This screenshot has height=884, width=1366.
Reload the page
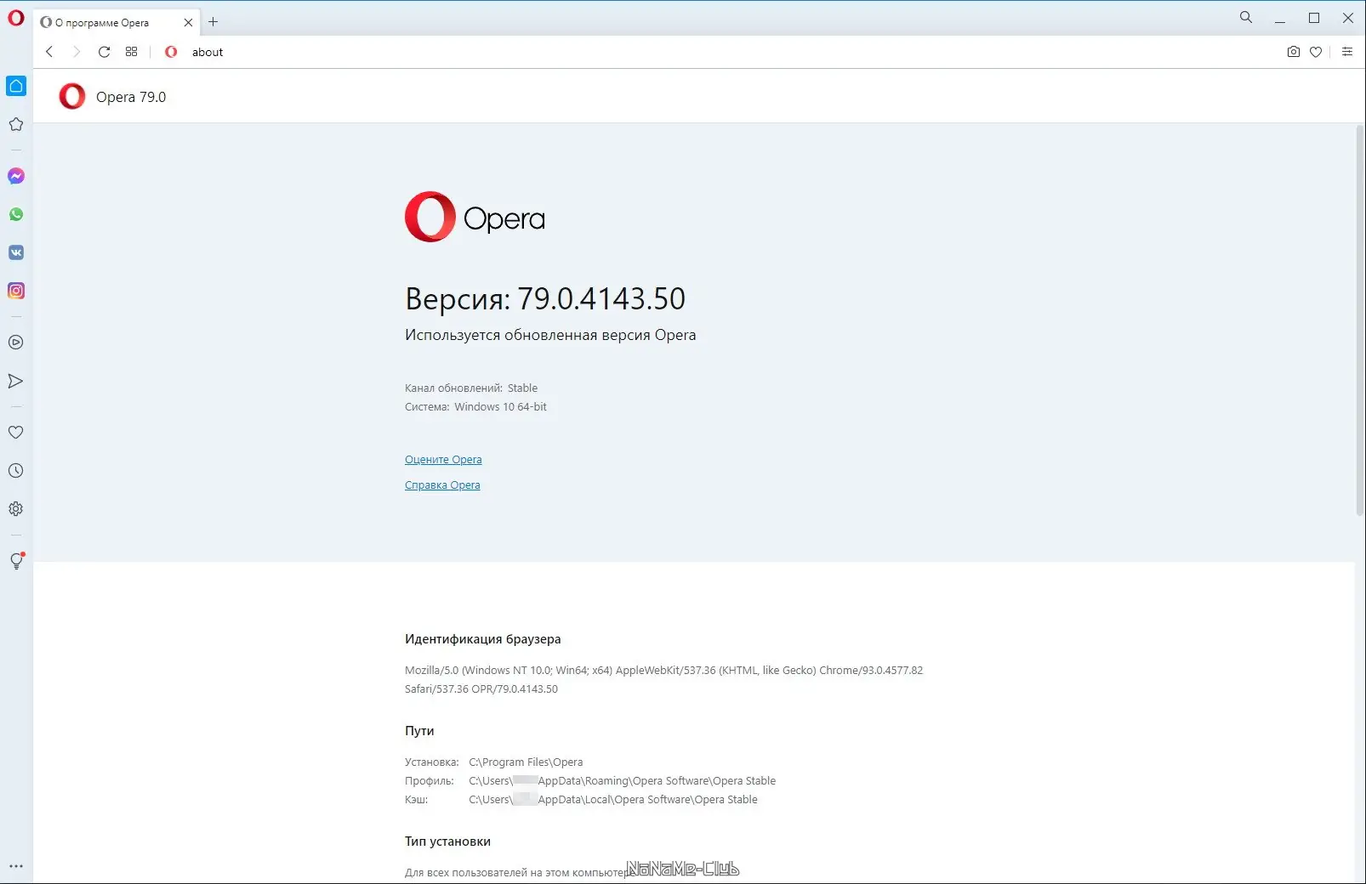click(x=104, y=52)
